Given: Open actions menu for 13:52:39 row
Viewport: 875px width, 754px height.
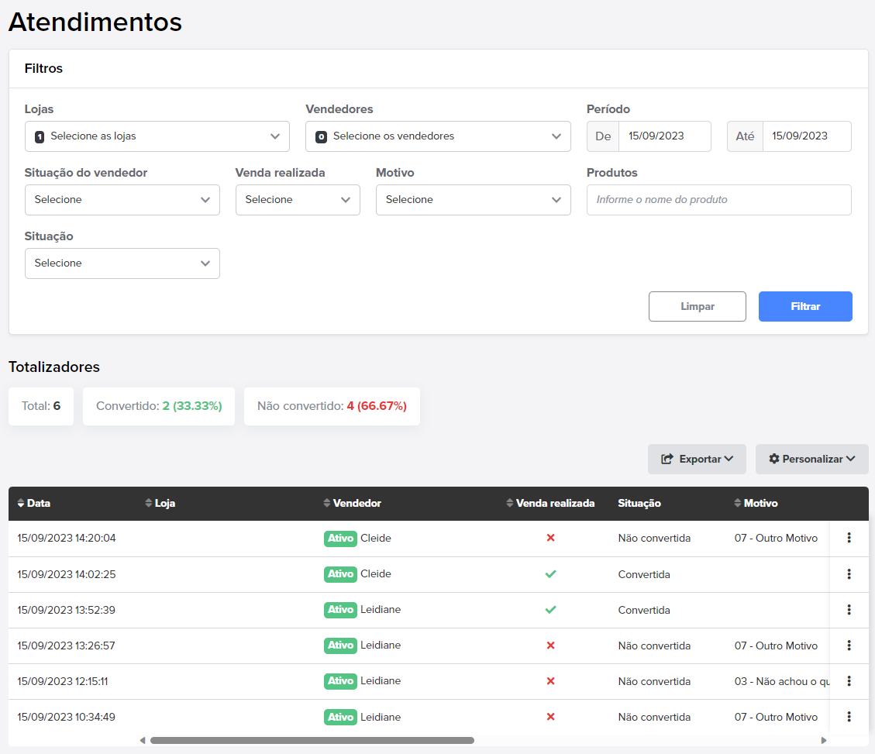Looking at the screenshot, I should (x=849, y=609).
